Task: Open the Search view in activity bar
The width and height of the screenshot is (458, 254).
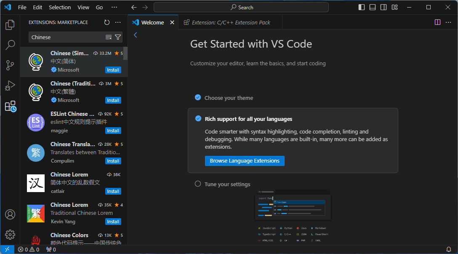Action: 10,45
